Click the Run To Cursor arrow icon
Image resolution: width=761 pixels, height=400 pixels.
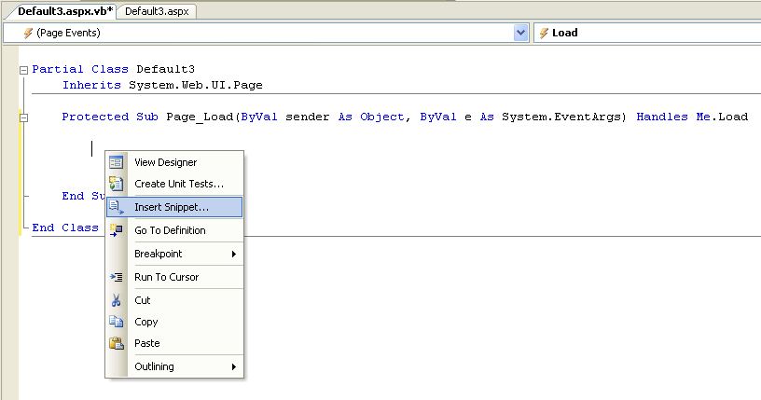coord(116,277)
